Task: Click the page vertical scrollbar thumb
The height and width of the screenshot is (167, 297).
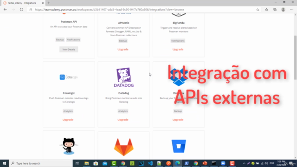Action: [295, 58]
